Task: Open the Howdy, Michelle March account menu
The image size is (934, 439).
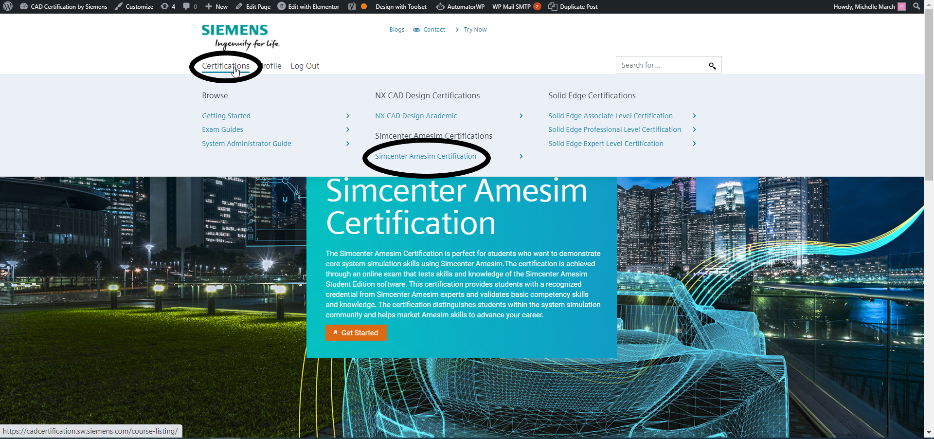Action: tap(869, 6)
